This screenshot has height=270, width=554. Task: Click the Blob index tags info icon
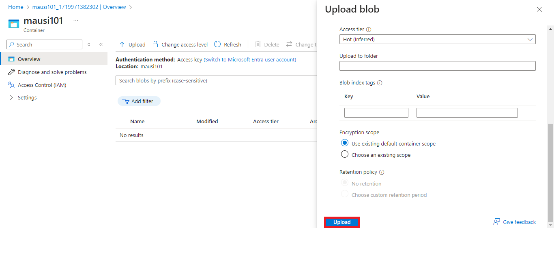(x=380, y=83)
